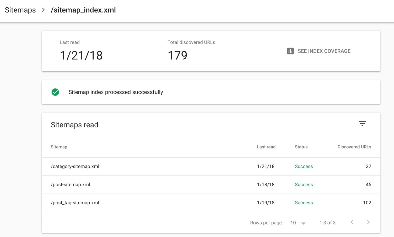
Task: Click the Success status of /post-sitemap.xml
Action: point(304,185)
